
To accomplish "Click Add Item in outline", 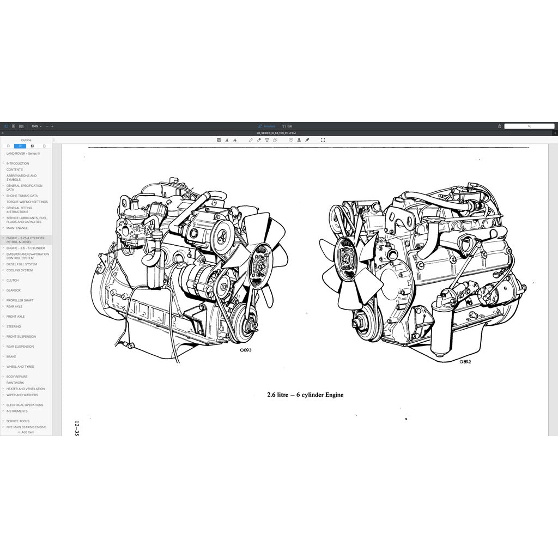I will click(26, 432).
